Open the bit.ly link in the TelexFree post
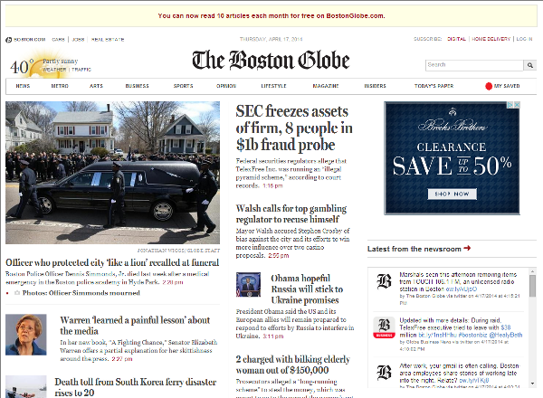543x398 pixels. (437, 335)
